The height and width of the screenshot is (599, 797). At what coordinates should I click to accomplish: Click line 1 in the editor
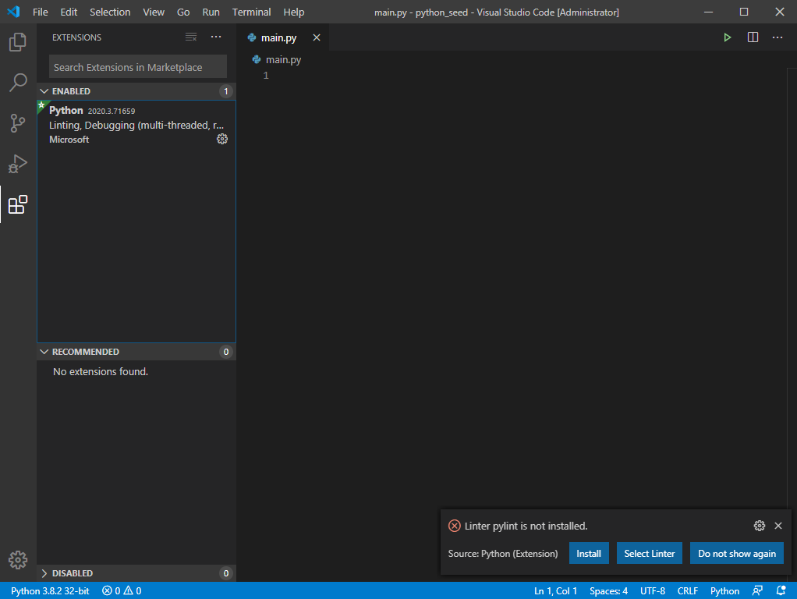click(x=513, y=75)
